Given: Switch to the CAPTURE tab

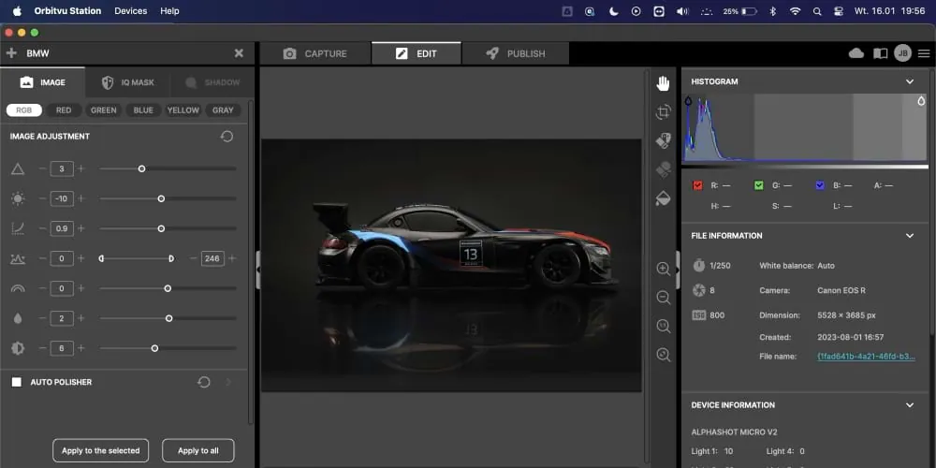Looking at the screenshot, I should [x=314, y=53].
